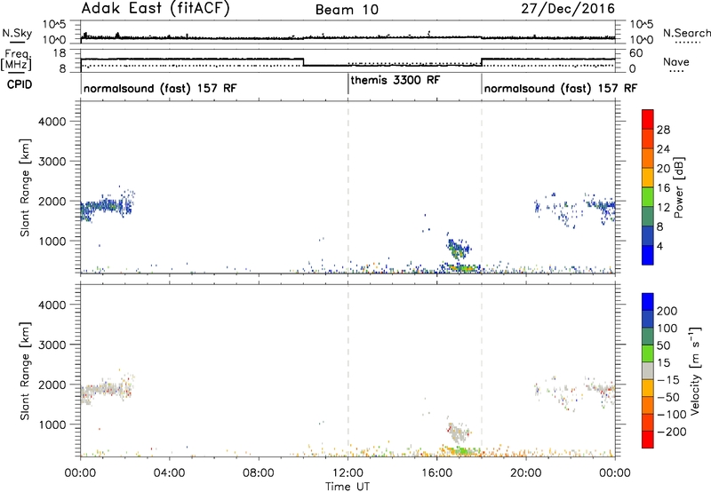
Task: Select the 'N.Search' legend label
Action: (x=686, y=33)
